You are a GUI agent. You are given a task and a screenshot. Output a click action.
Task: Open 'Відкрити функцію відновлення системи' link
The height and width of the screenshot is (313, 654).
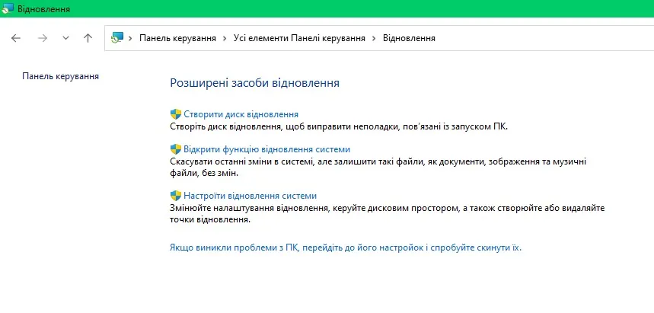(267, 149)
